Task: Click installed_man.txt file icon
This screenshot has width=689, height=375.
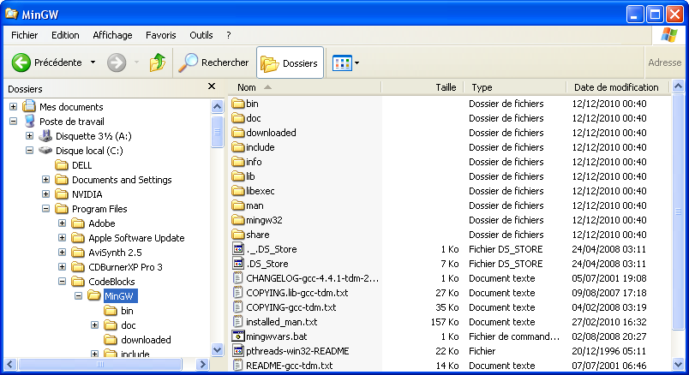Action: 237,321
